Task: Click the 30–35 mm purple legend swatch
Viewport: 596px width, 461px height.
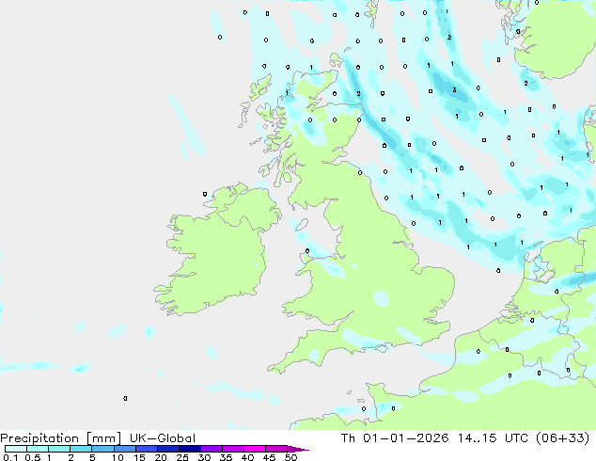Action: click(211, 449)
